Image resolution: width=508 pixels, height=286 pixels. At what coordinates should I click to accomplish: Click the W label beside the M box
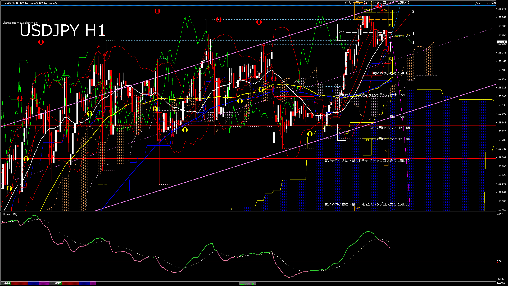386,11
